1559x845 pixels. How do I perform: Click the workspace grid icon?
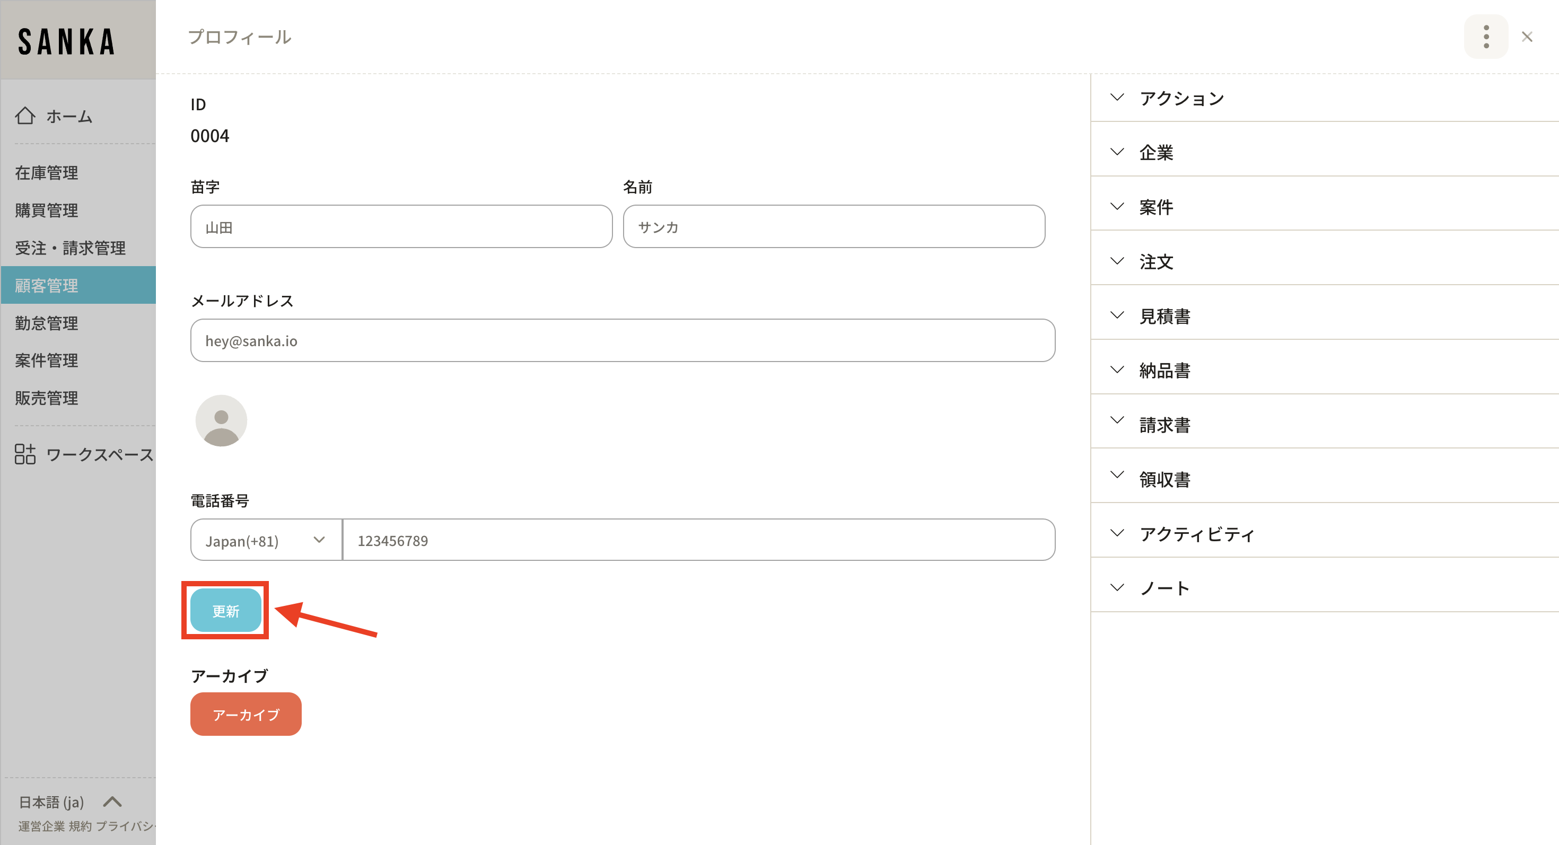click(25, 454)
